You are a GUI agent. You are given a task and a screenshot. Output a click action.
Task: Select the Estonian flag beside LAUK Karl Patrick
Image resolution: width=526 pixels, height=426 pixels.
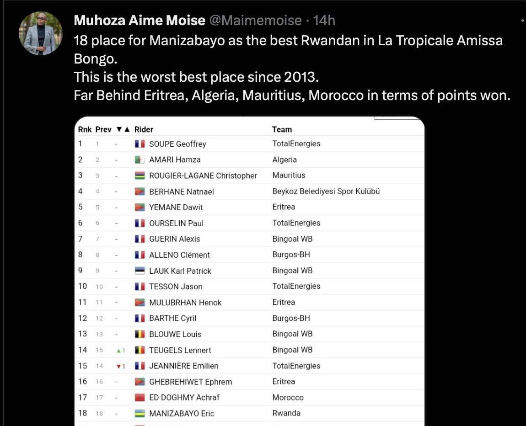click(140, 271)
